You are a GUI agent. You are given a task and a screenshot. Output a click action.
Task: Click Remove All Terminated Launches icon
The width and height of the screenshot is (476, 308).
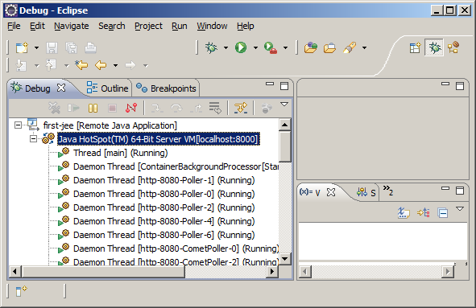(x=54, y=108)
